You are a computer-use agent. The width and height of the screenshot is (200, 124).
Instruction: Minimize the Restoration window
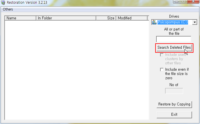point(177,1)
